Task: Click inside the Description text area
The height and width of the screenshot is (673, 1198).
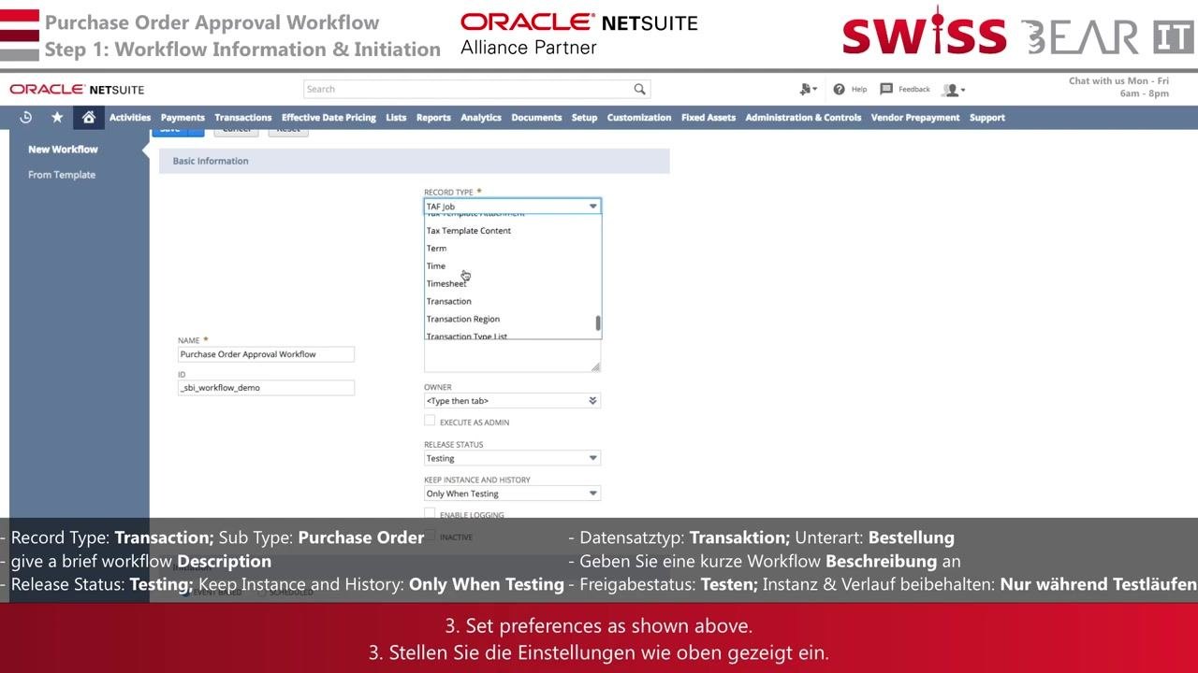Action: (x=512, y=356)
